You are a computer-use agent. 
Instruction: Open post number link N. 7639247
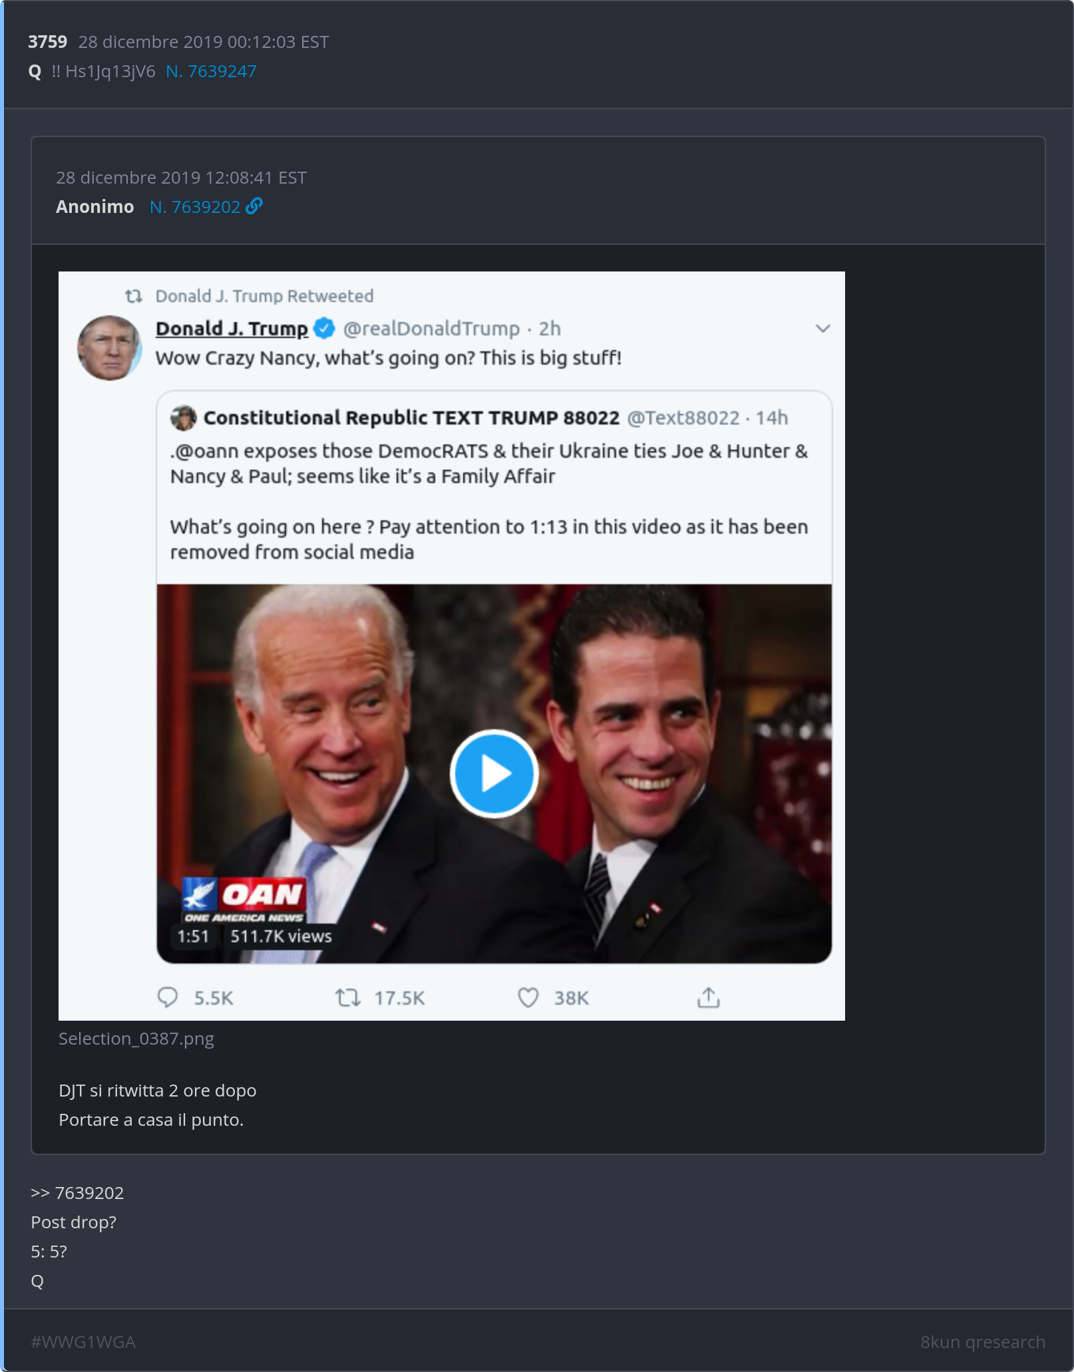211,71
